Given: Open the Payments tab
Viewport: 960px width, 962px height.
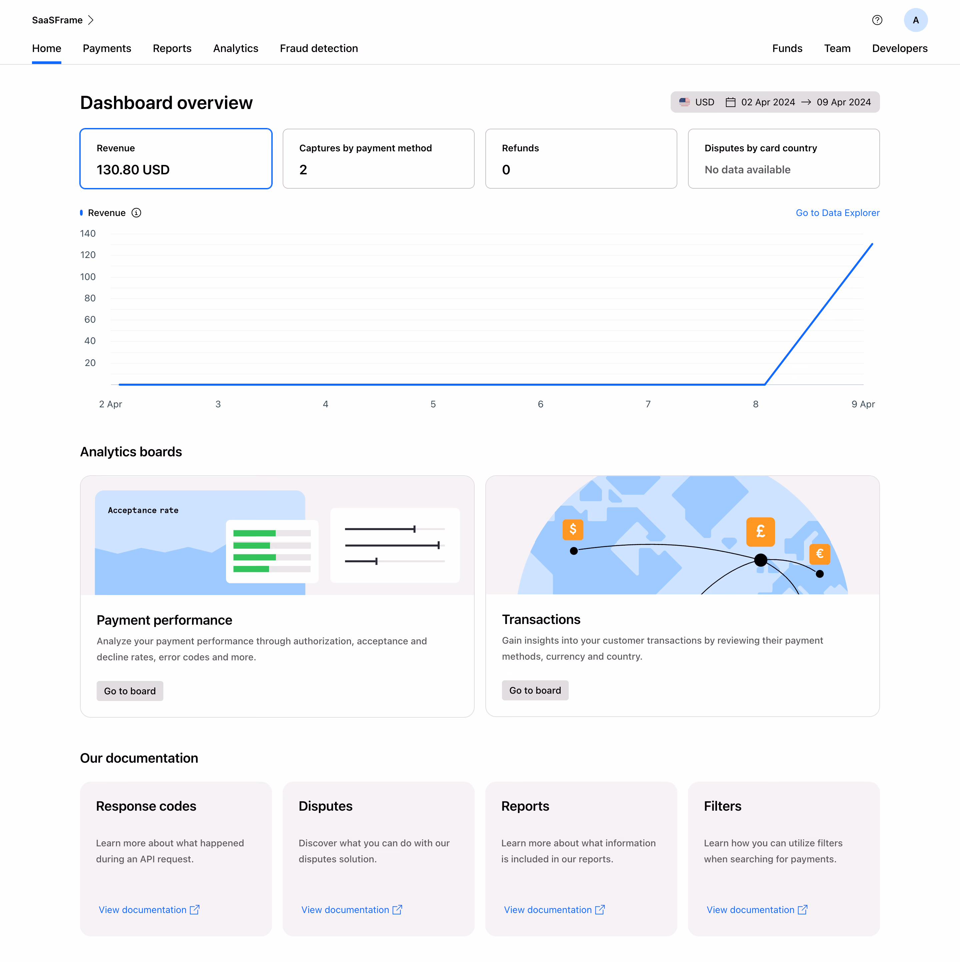Looking at the screenshot, I should point(107,48).
